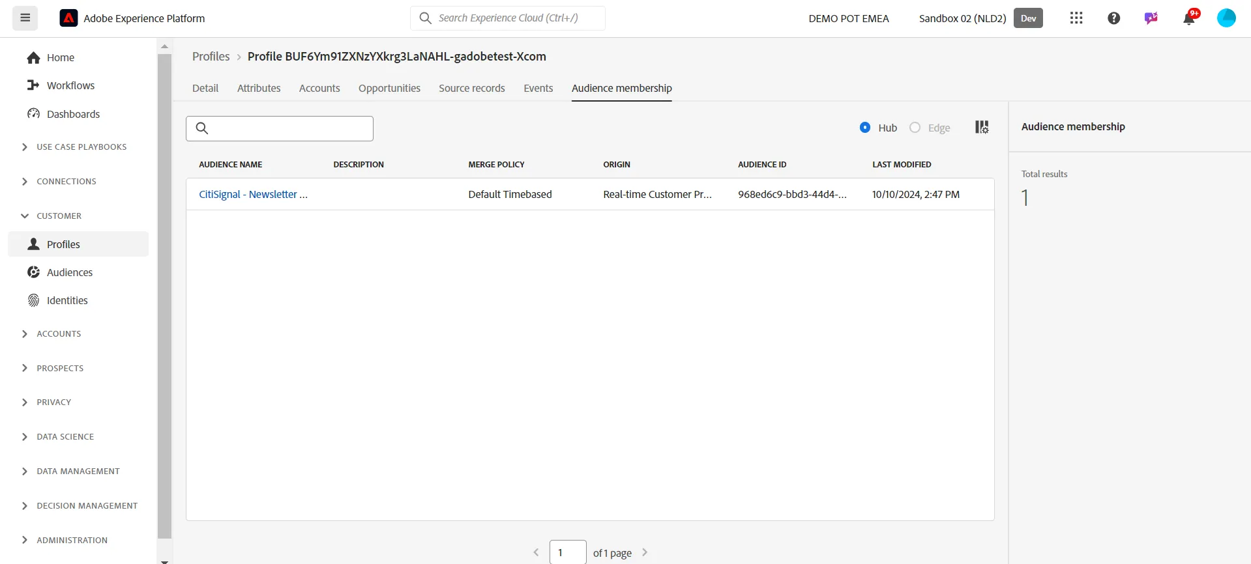Go to previous page arrow

pos(536,552)
